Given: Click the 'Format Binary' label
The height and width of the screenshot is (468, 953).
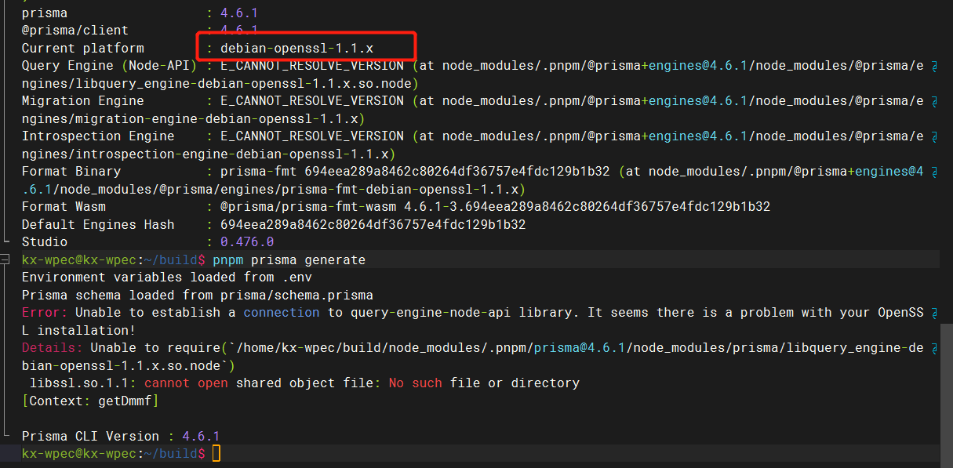Looking at the screenshot, I should point(71,171).
